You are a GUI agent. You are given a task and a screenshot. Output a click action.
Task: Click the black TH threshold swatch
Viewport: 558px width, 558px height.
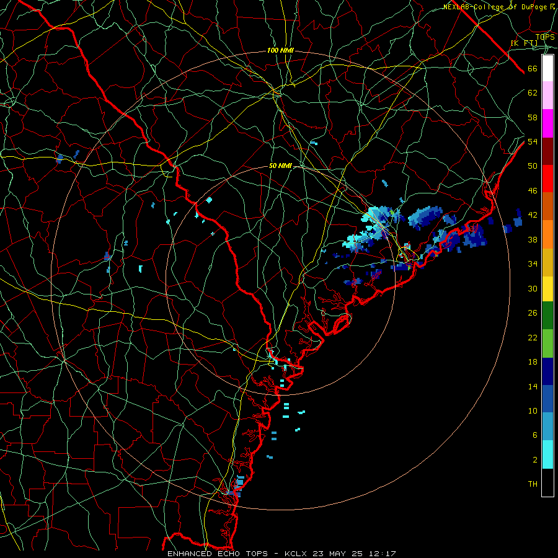tap(547, 482)
